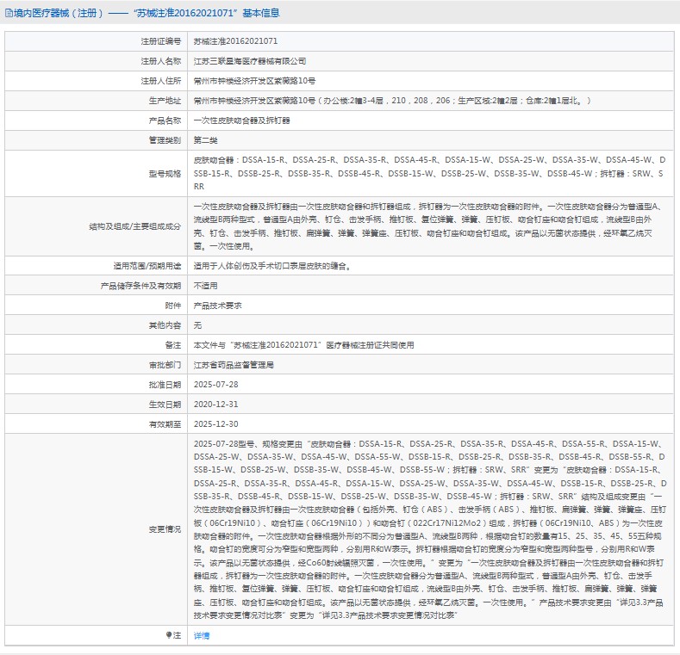Image resolution: width=680 pixels, height=655 pixels.
Task: Click the document icon before 境内医疗器械 title
Action: point(9,13)
